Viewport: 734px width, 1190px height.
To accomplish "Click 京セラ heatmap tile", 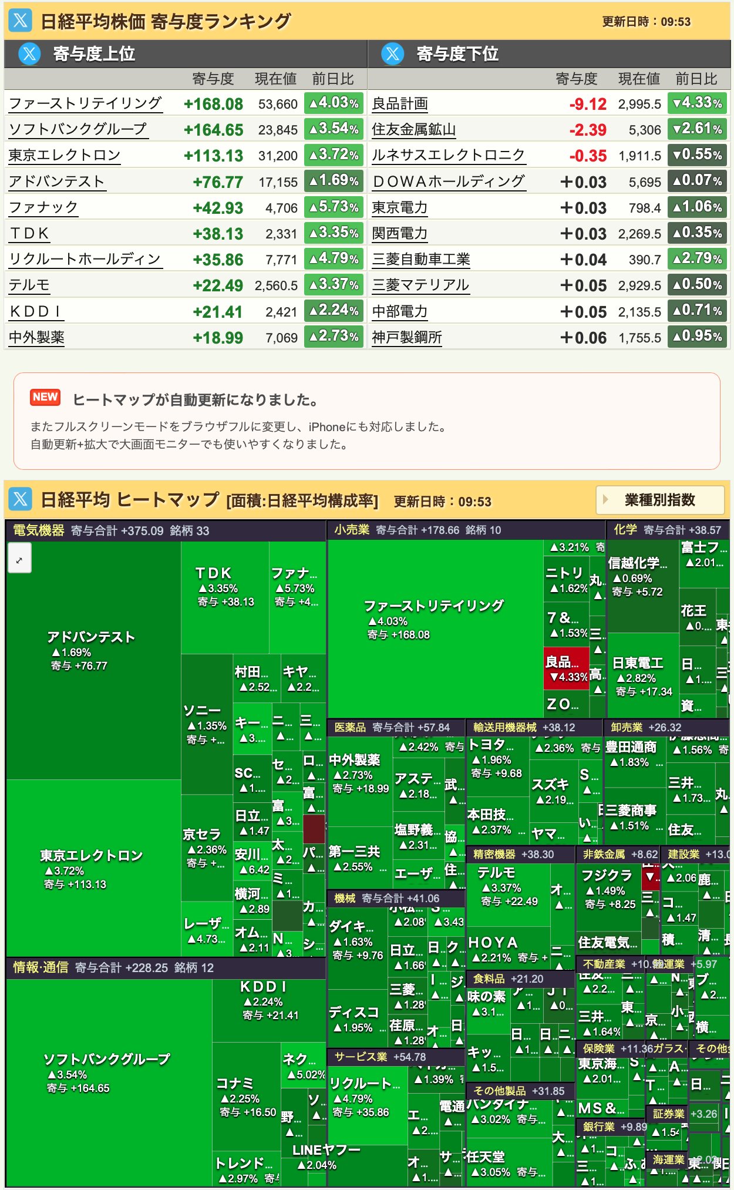I will (207, 848).
